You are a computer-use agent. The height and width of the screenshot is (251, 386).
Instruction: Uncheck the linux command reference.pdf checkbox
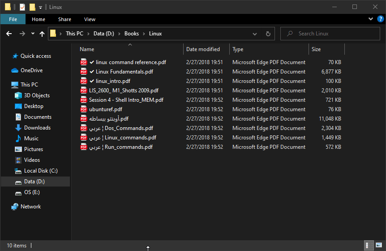92,62
